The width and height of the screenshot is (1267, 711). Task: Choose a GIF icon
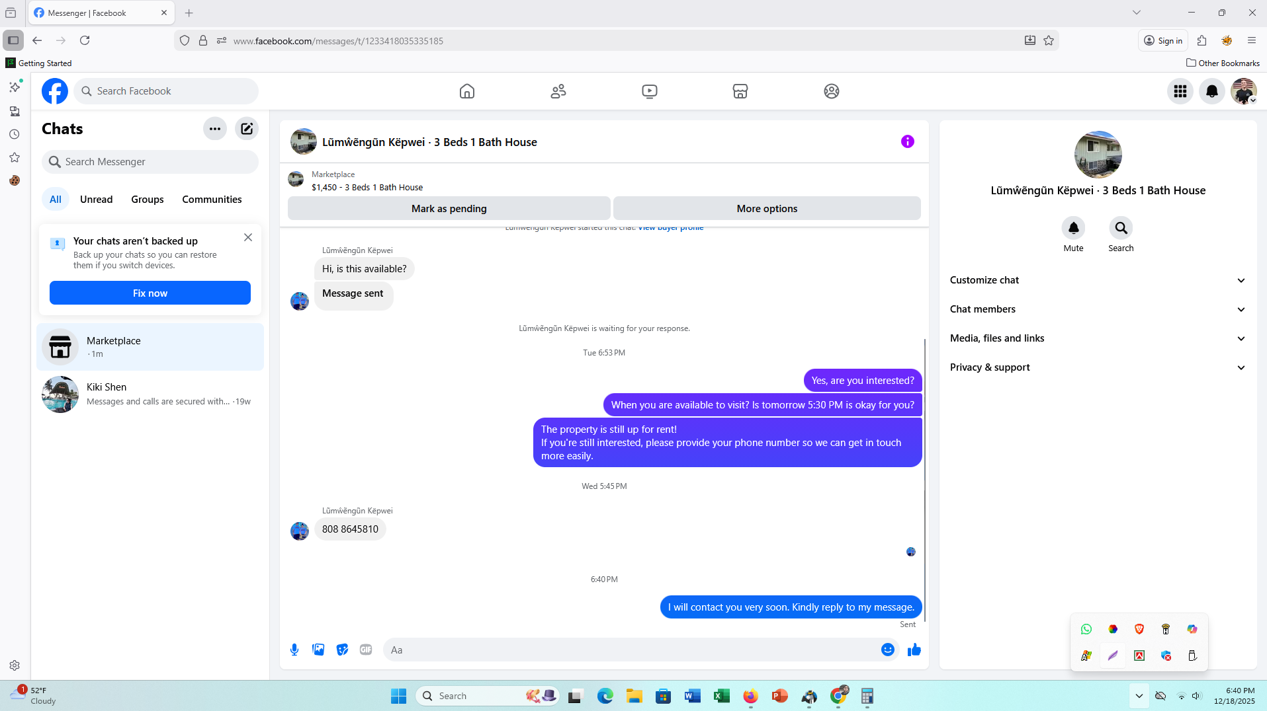pyautogui.click(x=366, y=650)
